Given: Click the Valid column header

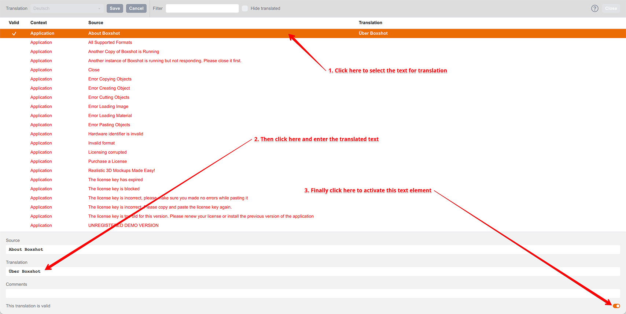Looking at the screenshot, I should point(14,23).
